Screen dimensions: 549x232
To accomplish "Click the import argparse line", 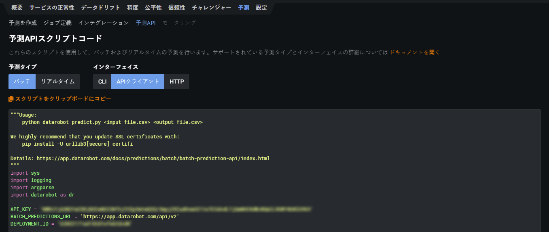I will click(x=32, y=187).
